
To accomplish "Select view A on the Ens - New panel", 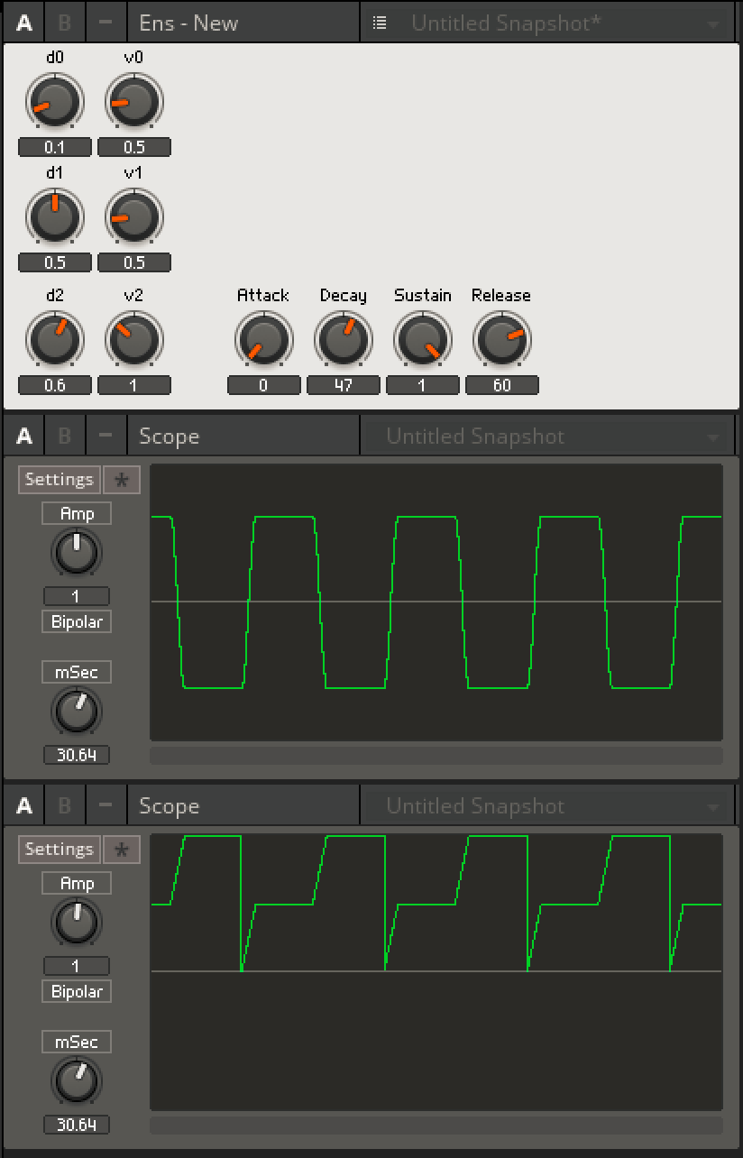I will point(24,23).
